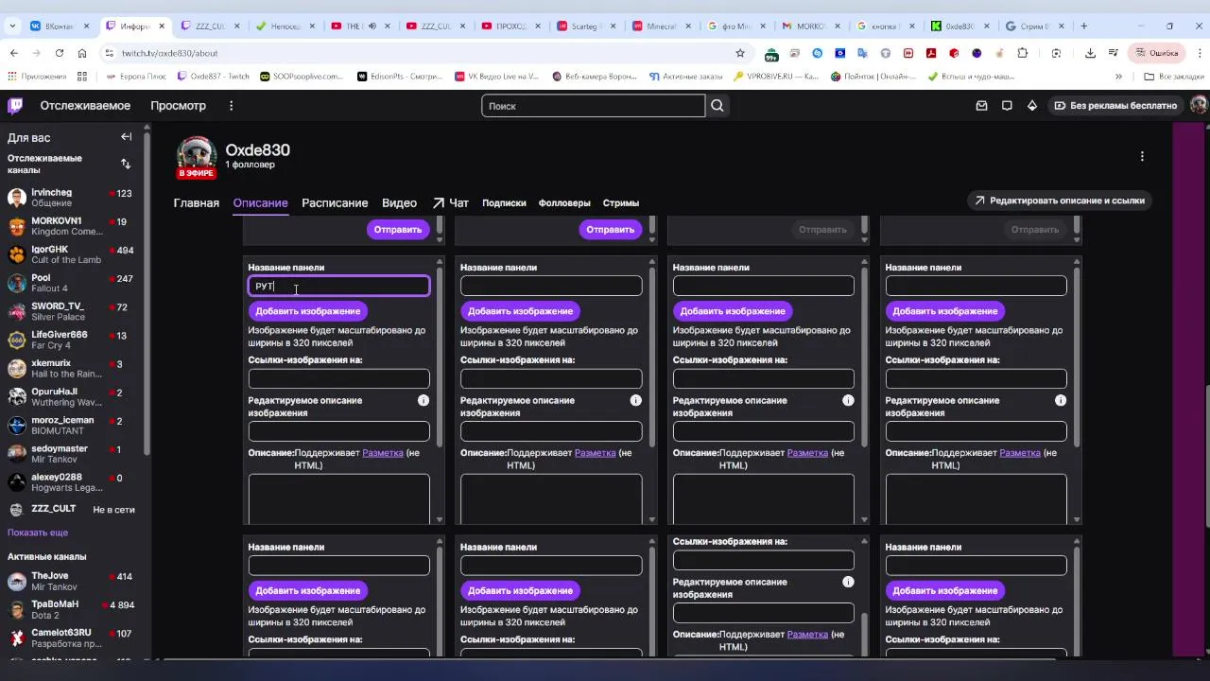This screenshot has width=1210, height=681.
Task: Bookmark this page with star icon
Action: coord(740,53)
